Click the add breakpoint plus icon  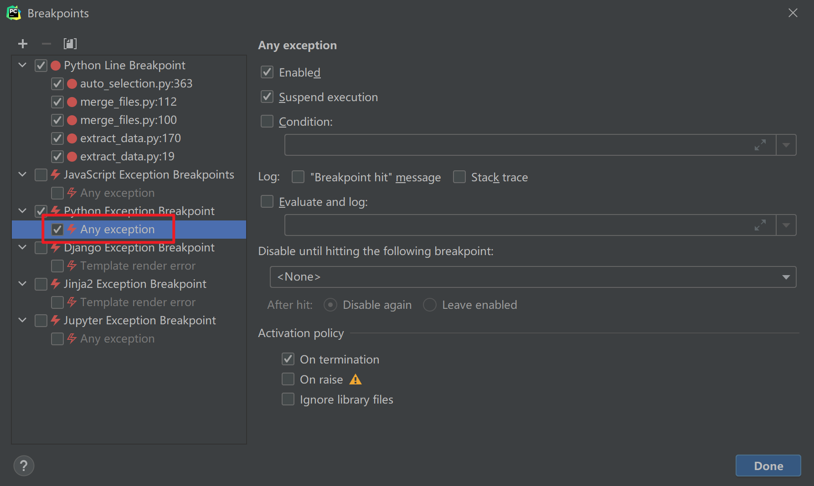[x=23, y=44]
